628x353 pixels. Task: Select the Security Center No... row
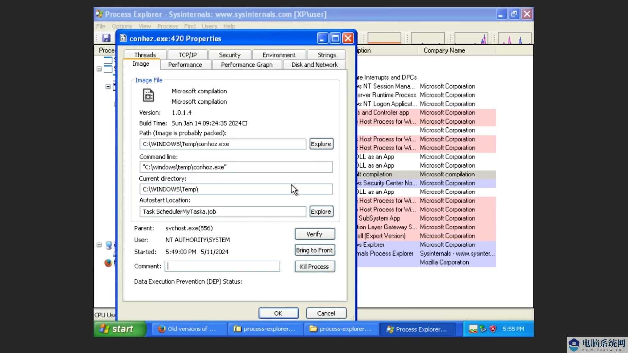point(426,183)
